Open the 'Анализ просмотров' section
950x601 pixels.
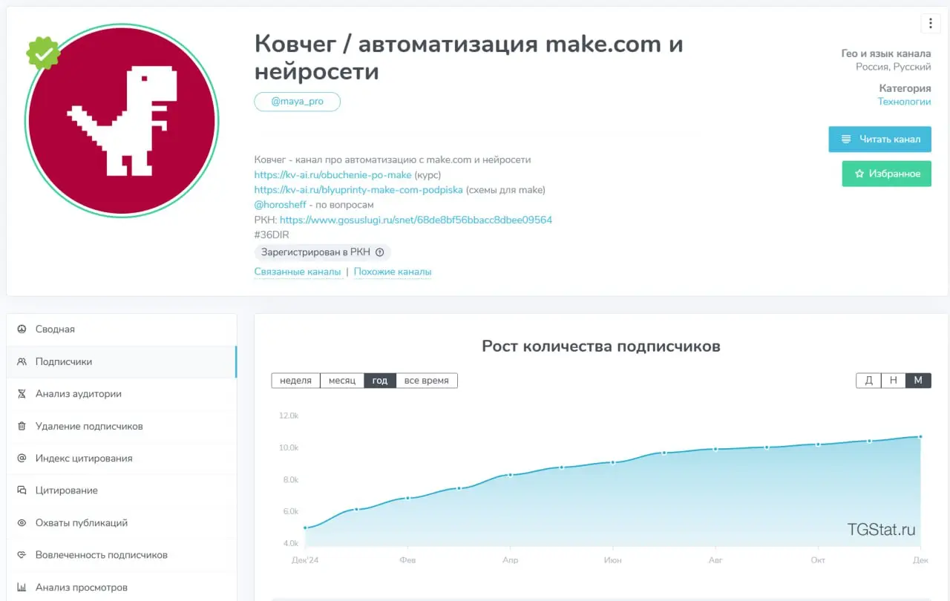[x=122, y=587]
